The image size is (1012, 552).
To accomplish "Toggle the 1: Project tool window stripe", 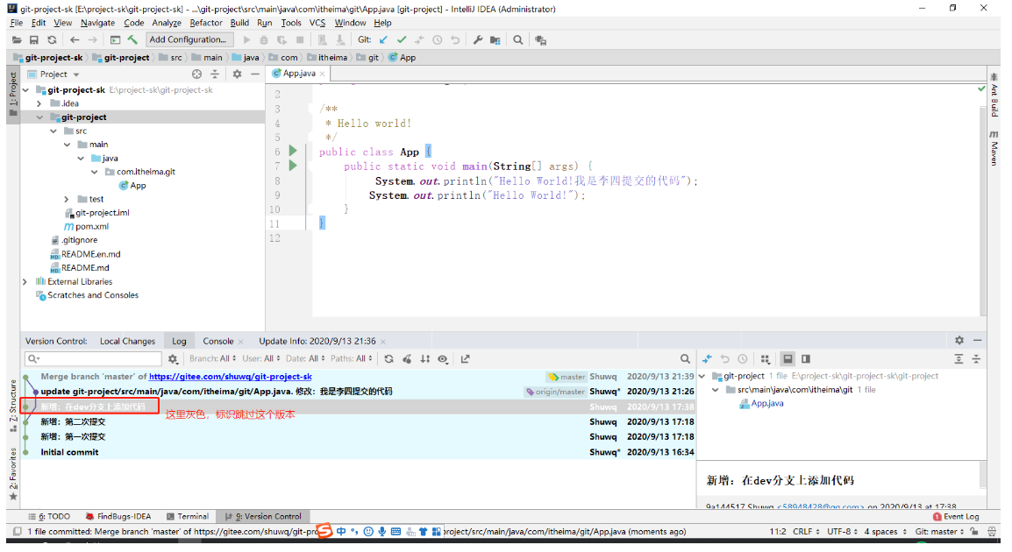I will tap(13, 94).
